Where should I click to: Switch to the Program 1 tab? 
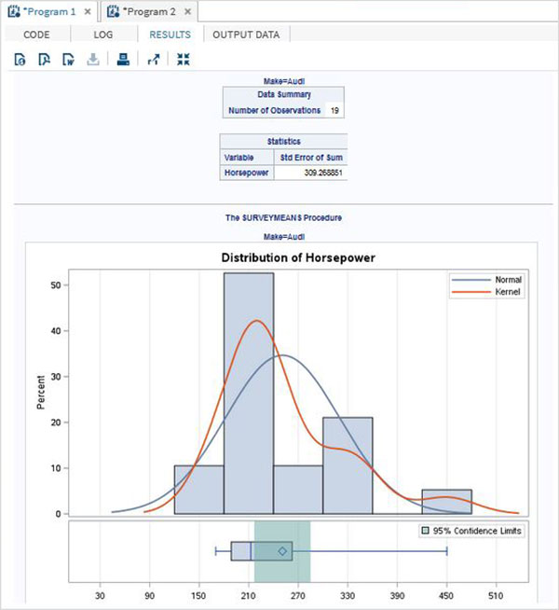click(49, 12)
